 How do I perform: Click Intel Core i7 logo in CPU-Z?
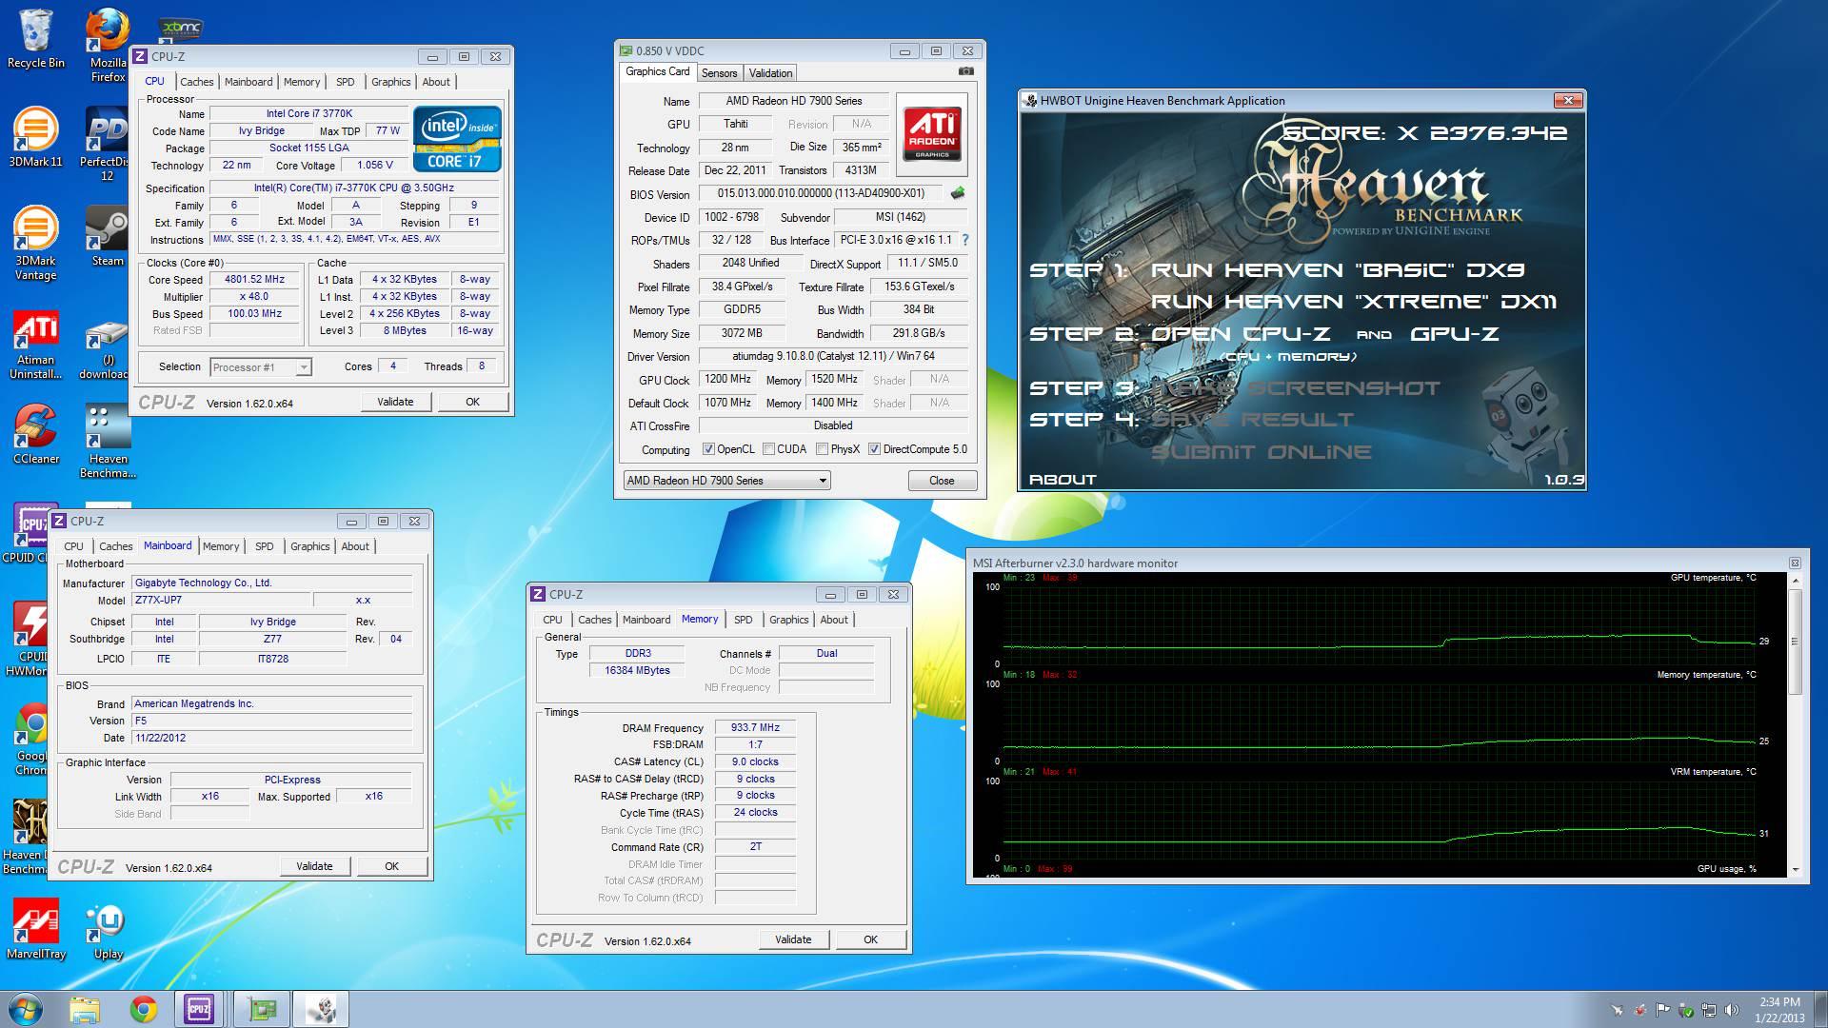click(457, 138)
